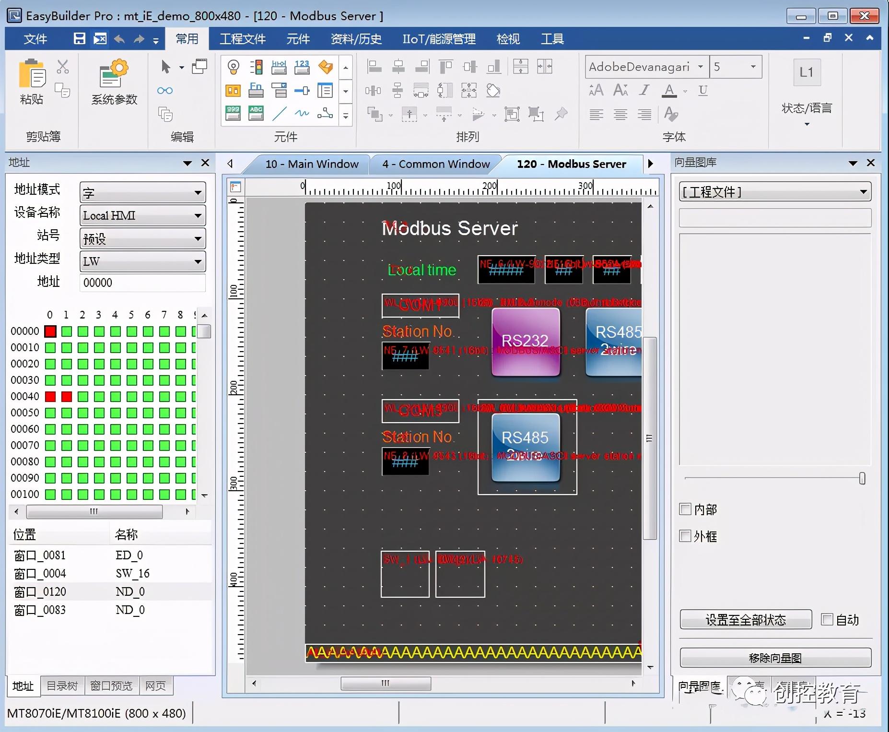Select red address cell in row 00000
This screenshot has width=889, height=732.
[x=50, y=331]
